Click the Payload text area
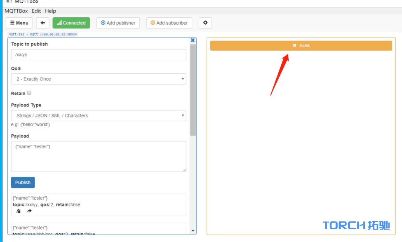The width and height of the screenshot is (402, 242). click(x=99, y=156)
